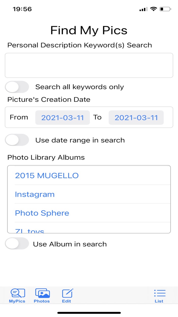Tap the 'Picture's Creation Date' heading
Image resolution: width=178 pixels, height=317 pixels.
pos(49,99)
